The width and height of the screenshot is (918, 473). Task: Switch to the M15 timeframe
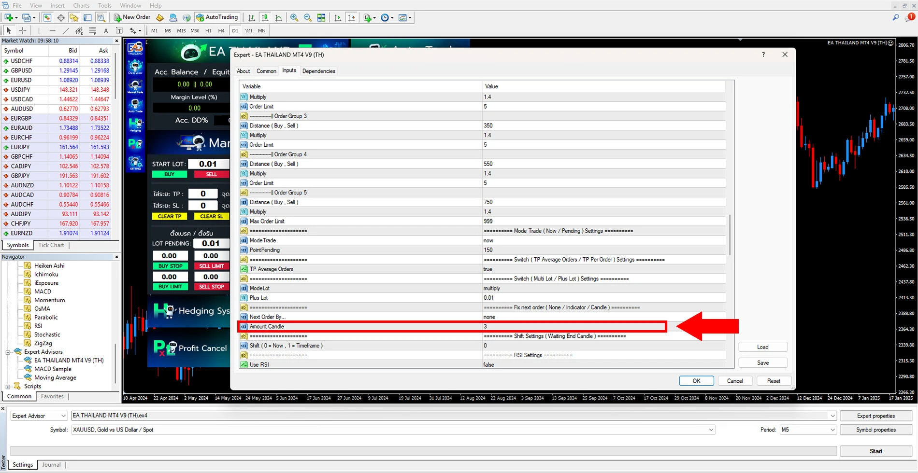tap(181, 30)
